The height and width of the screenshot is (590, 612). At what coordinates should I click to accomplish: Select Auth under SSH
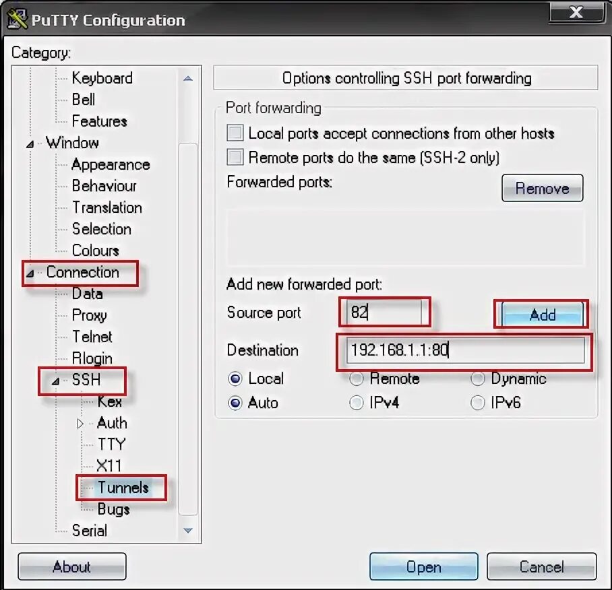click(112, 423)
